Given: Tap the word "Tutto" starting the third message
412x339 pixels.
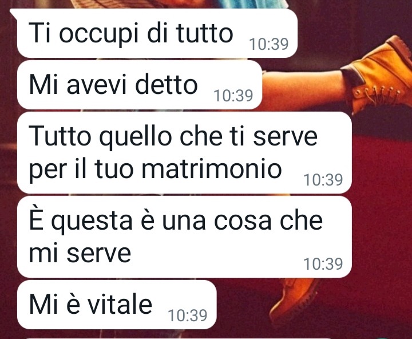Looking at the screenshot, I should click(60, 136).
